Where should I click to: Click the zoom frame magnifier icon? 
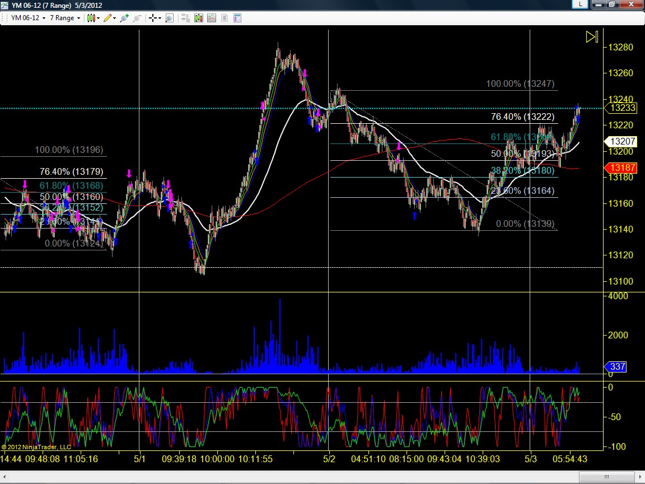point(169,18)
